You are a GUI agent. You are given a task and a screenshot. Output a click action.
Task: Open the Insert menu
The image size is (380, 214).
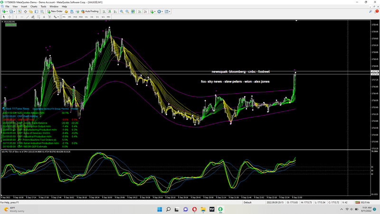24,7
